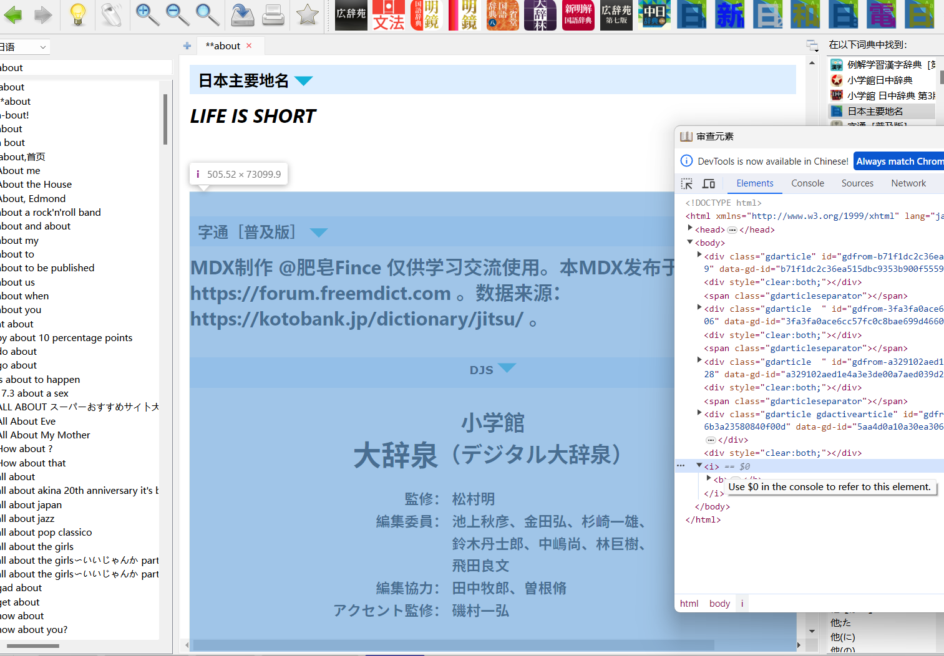Click the Always match Chrome language button

tap(898, 162)
